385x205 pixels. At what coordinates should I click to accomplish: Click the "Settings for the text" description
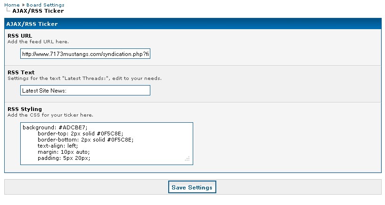tap(84, 78)
